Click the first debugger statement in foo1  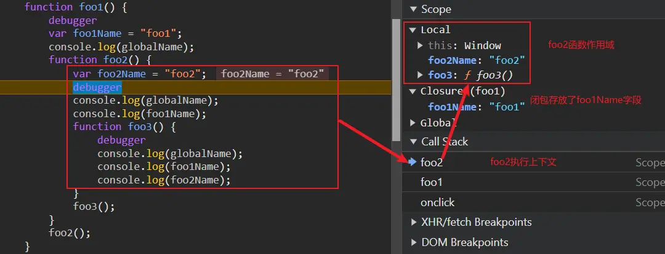click(x=73, y=20)
